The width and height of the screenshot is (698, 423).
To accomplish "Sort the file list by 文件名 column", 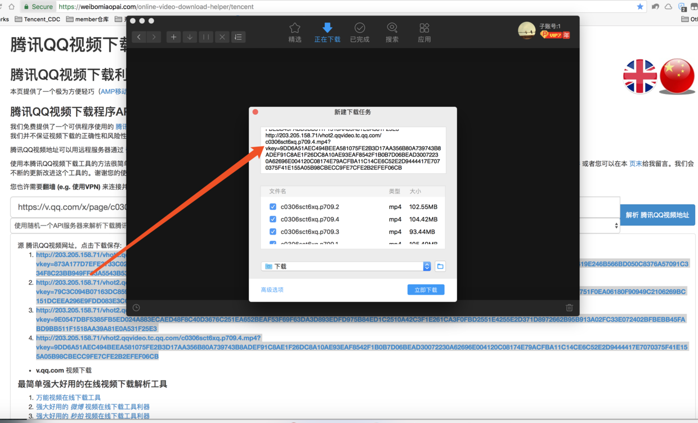I will coord(278,191).
